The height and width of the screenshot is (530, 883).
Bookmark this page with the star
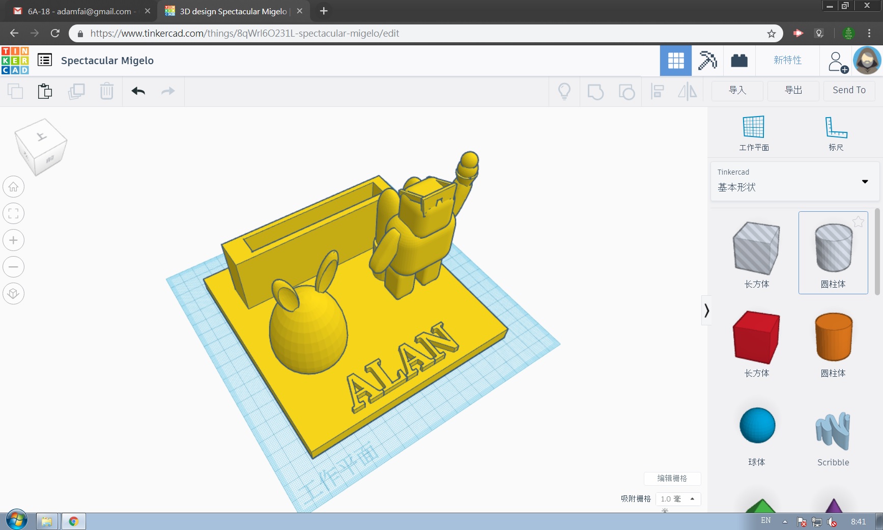772,34
